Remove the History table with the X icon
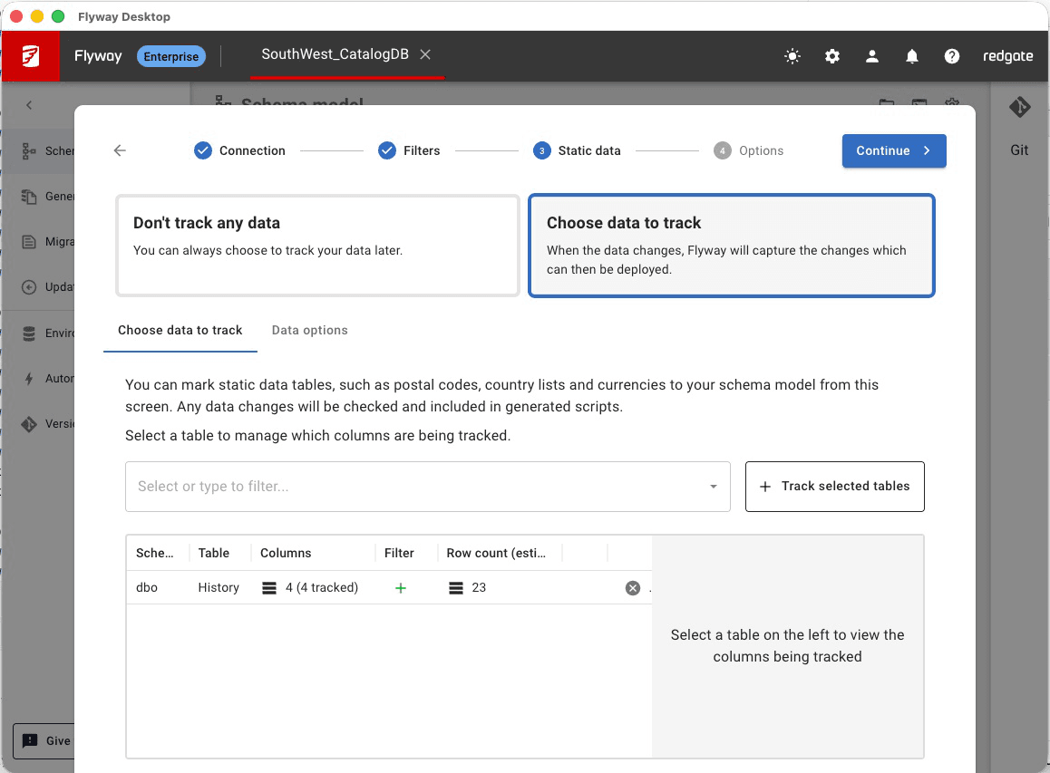This screenshot has width=1050, height=773. pos(633,587)
